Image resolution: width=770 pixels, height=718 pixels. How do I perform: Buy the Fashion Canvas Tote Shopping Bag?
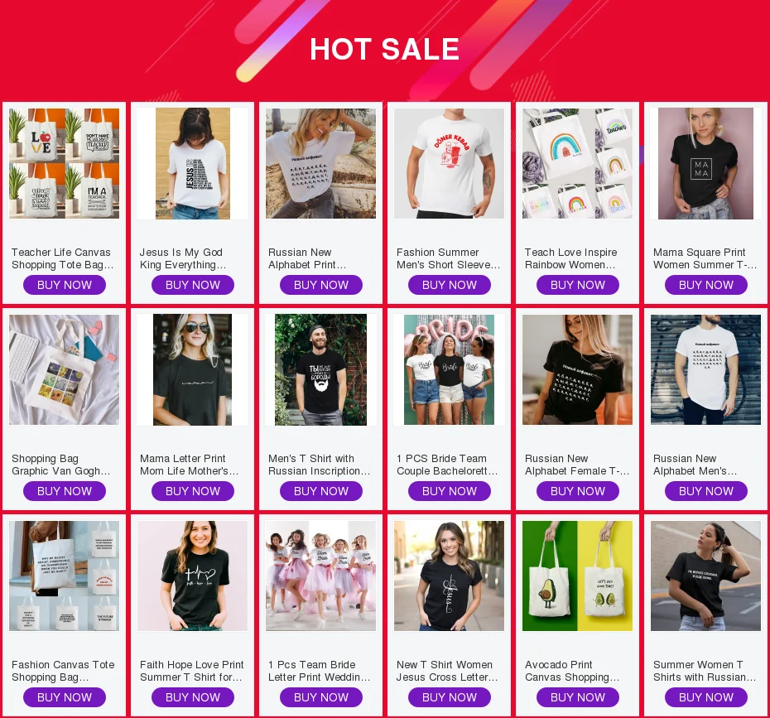pos(65,697)
